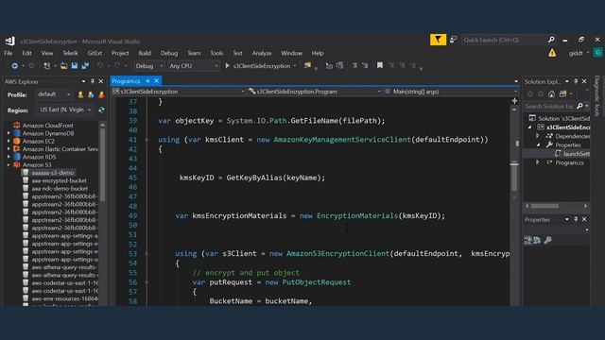Toggle pin on Program.cs tab

point(147,81)
